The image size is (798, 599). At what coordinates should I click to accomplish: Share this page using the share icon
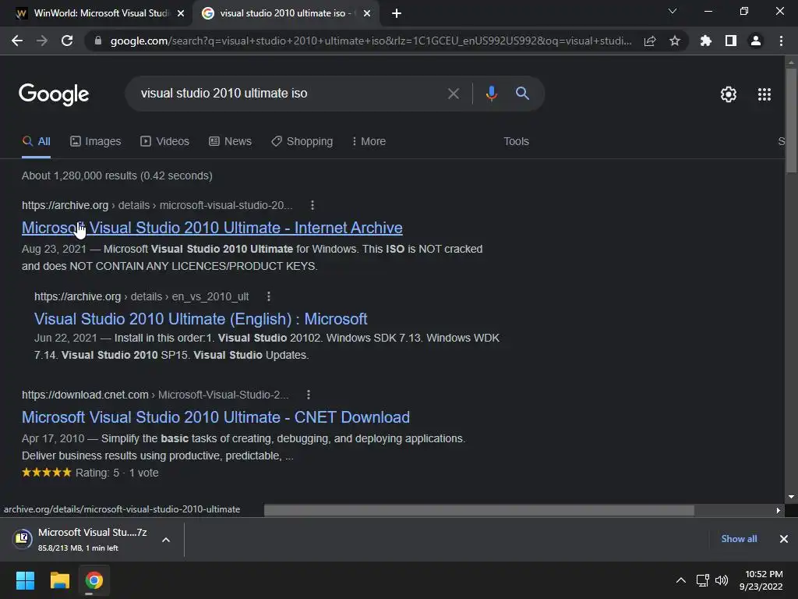650,41
